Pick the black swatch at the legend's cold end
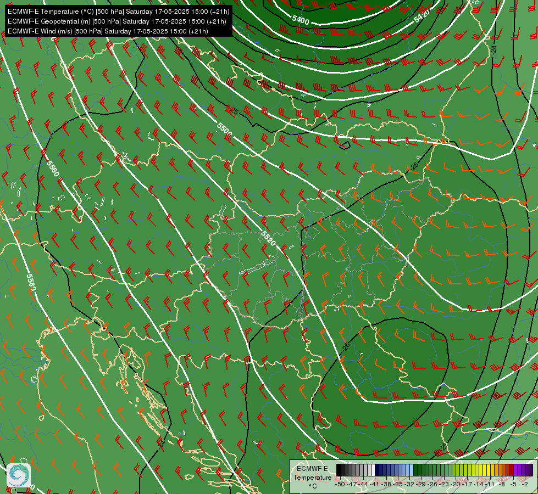Viewport: 538px width, 494px height. (x=339, y=470)
